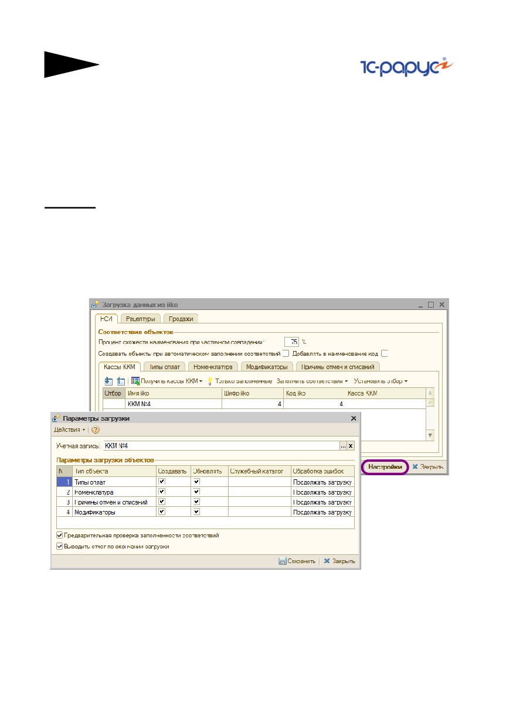Select the Модификаторы row name in parameters
The height and width of the screenshot is (726, 513).
114,512
